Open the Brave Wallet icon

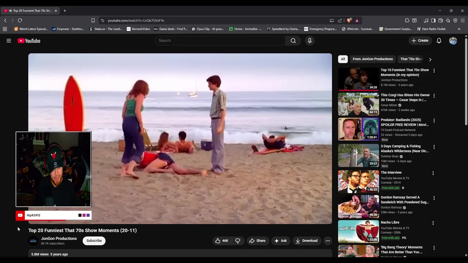[441, 20]
